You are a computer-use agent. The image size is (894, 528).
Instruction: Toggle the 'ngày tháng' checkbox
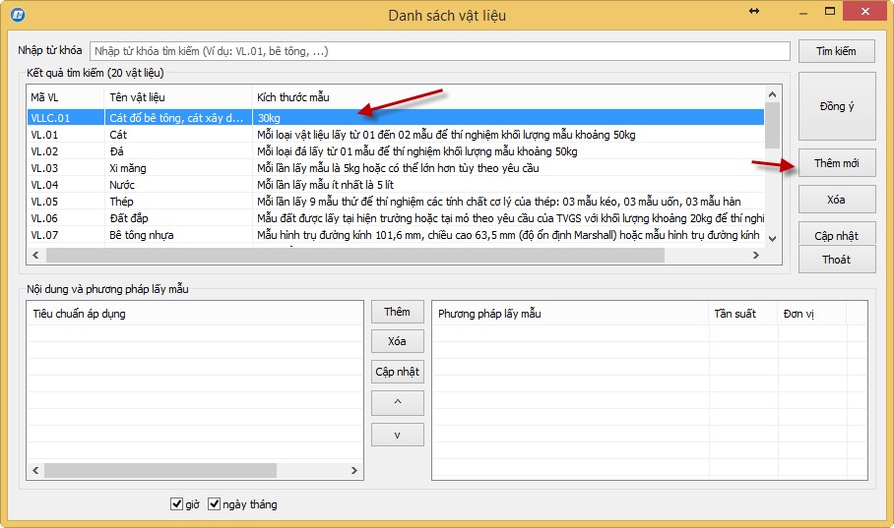coord(214,504)
